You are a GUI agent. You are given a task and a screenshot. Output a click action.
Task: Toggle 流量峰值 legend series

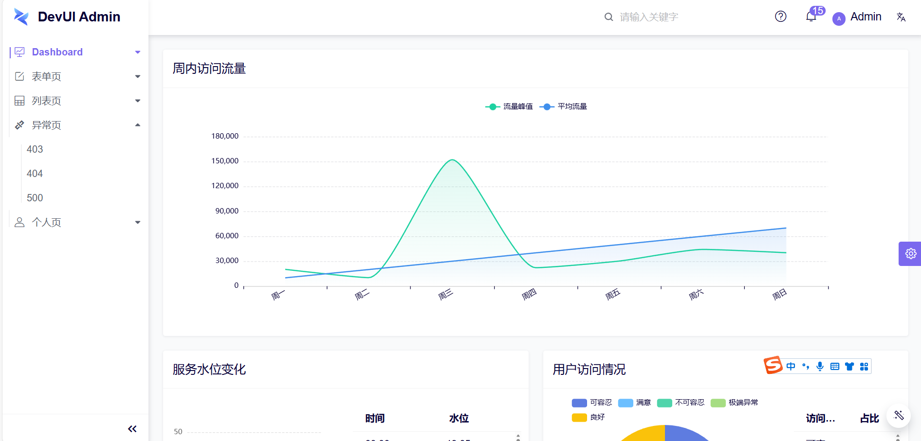[x=509, y=106]
